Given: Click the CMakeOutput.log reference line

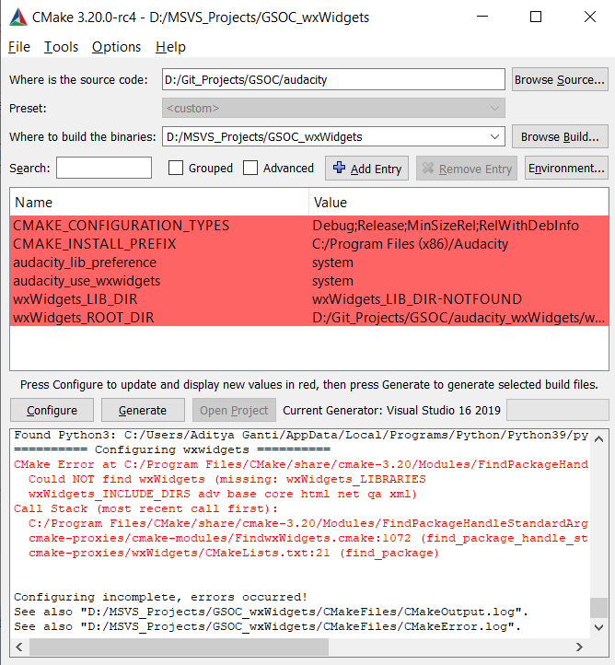Looking at the screenshot, I should (271, 612).
